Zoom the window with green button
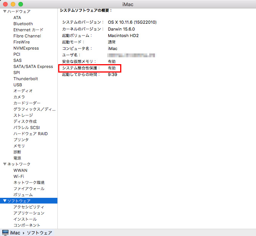The height and width of the screenshot is (236, 256). click(x=21, y=4)
